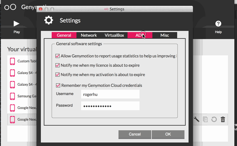Screen dimensions: 237x146
Task: Click the Cancel button
Action: click(x=135, y=134)
